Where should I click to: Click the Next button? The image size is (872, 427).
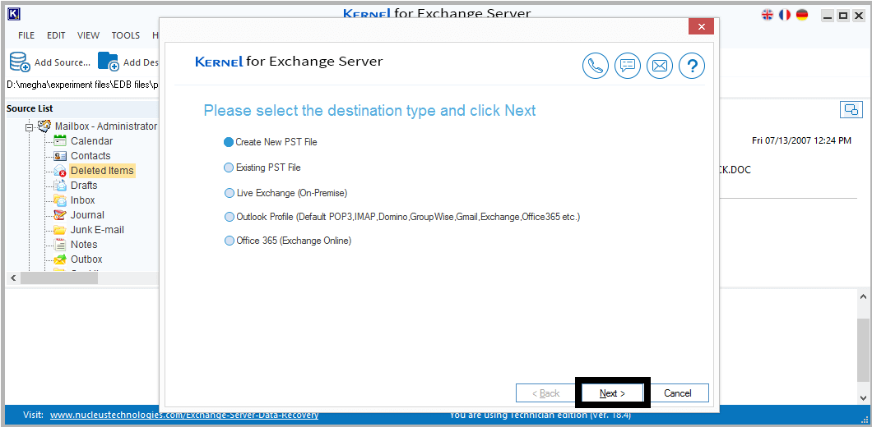tap(612, 393)
